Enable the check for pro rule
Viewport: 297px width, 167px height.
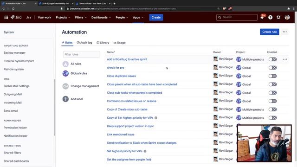click(272, 68)
